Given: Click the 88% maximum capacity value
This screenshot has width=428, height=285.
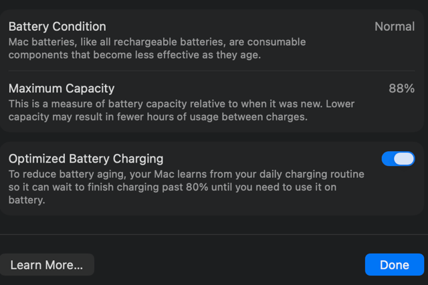Looking at the screenshot, I should coord(401,88).
